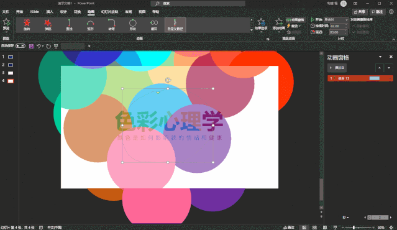Screen dimensions: 397x230
Task: Switch to Slide Sorter view icon
Action: (x=314, y=228)
